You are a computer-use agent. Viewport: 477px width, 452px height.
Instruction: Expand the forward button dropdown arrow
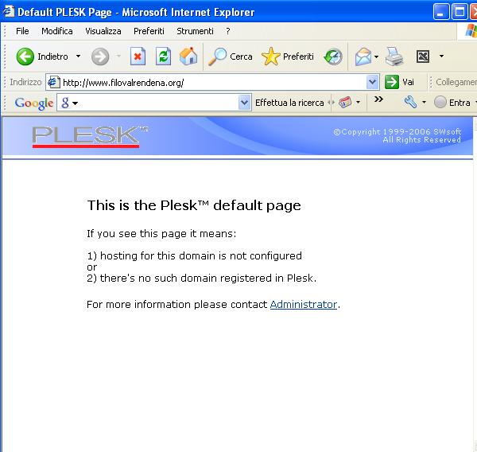(118, 56)
